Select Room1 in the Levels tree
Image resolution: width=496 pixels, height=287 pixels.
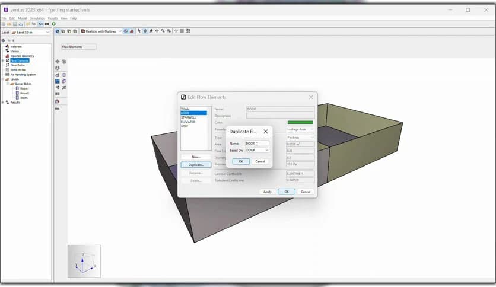click(x=24, y=88)
